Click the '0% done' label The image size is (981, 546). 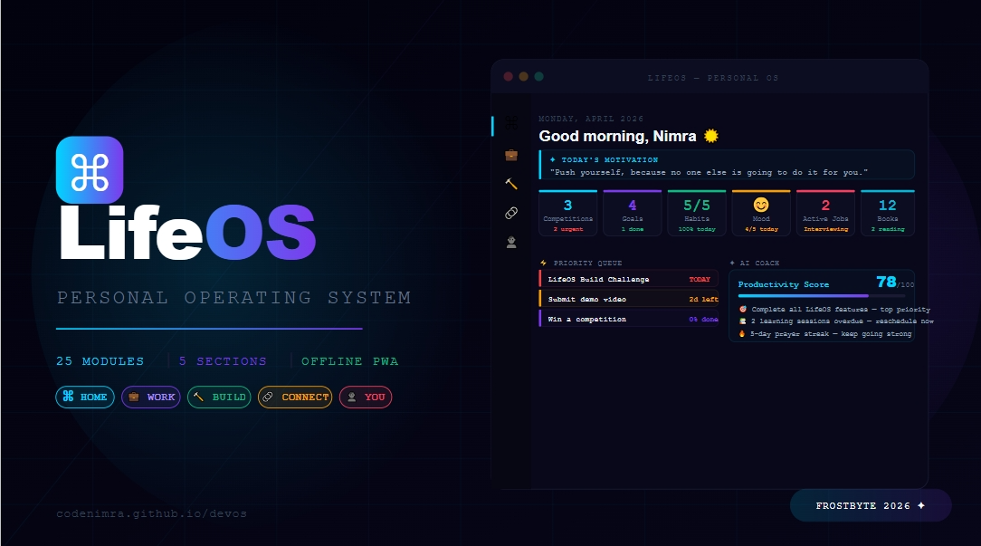[704, 320]
